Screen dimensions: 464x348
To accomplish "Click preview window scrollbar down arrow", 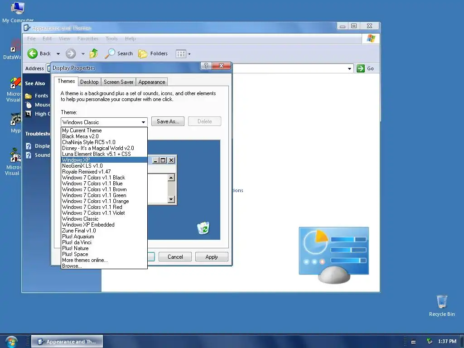I will 171,199.
